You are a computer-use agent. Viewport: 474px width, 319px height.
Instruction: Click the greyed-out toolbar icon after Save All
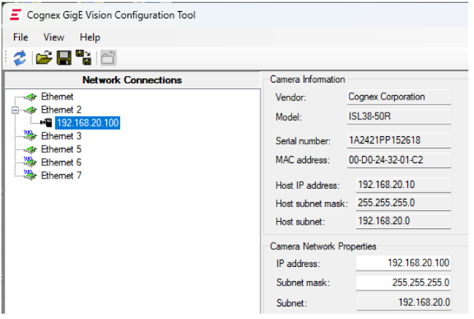tap(108, 59)
